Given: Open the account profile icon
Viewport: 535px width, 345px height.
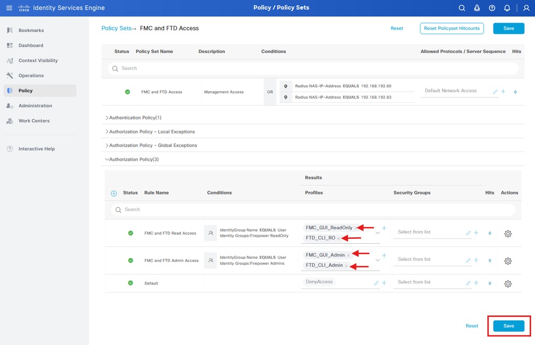Looking at the screenshot, I should coord(525,7).
